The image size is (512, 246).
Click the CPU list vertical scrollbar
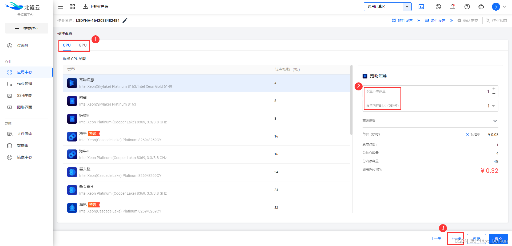point(351,101)
